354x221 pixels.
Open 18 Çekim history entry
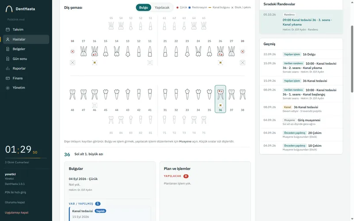tap(301, 147)
